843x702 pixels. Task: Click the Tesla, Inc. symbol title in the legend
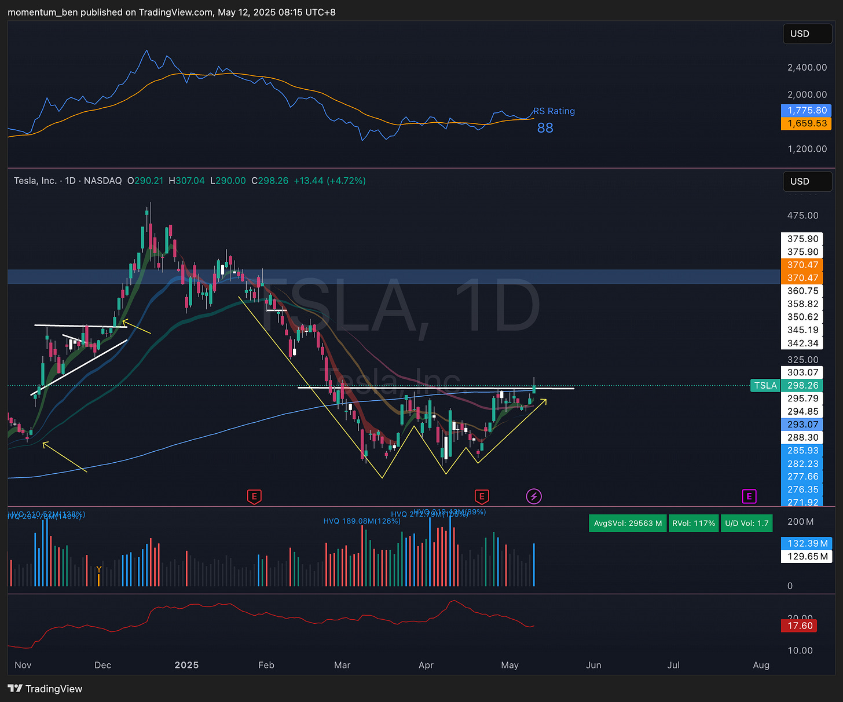pos(35,181)
